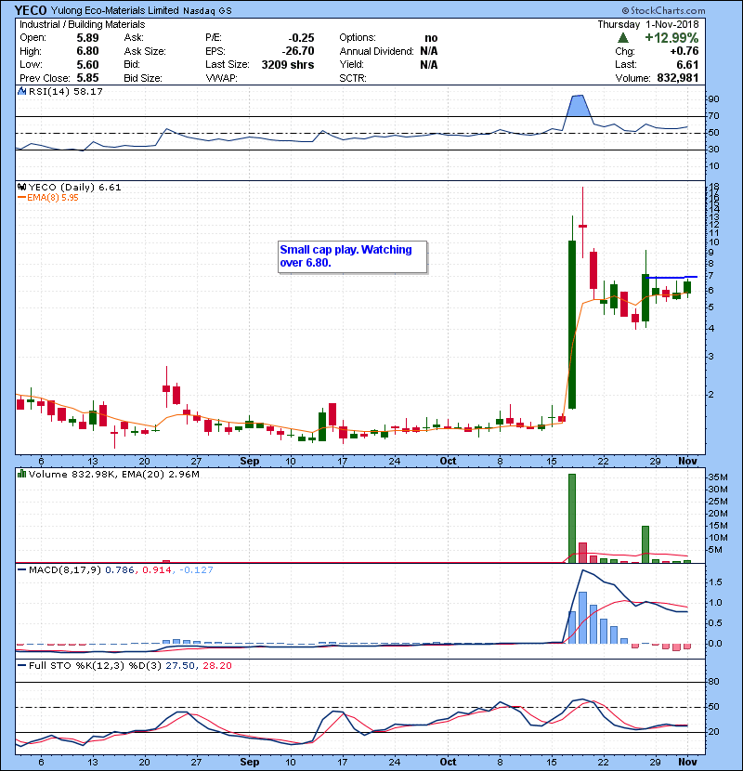Click the candlestick icon next to YECO (Daily)
Screen dimensions: 743x771
pos(21,187)
